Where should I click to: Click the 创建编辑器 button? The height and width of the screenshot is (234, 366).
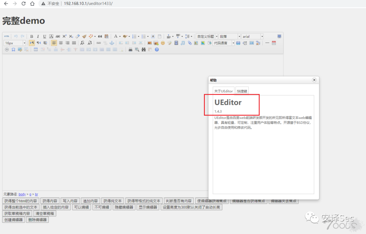click(14, 219)
